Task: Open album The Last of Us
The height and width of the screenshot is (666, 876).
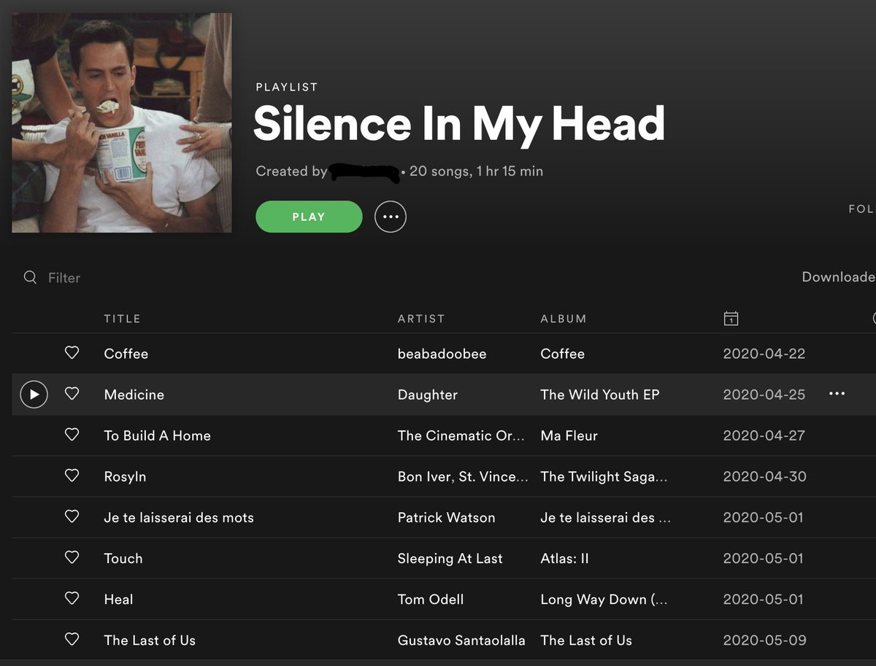Action: click(586, 640)
